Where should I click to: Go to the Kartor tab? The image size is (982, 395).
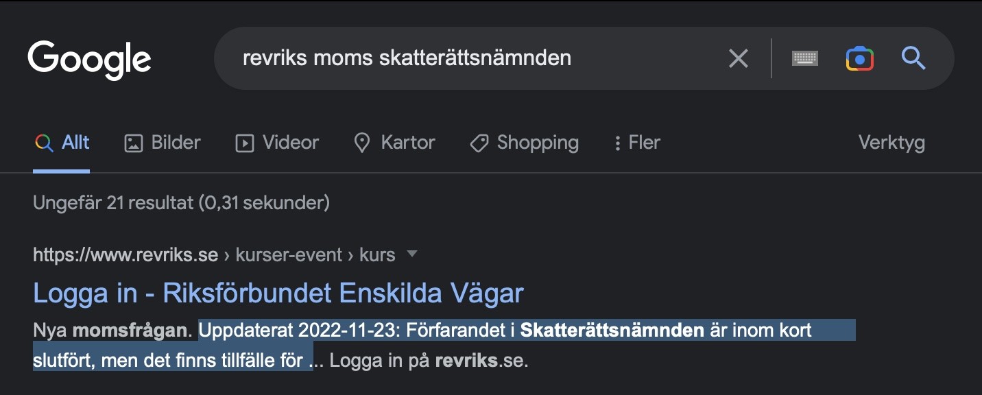[408, 143]
